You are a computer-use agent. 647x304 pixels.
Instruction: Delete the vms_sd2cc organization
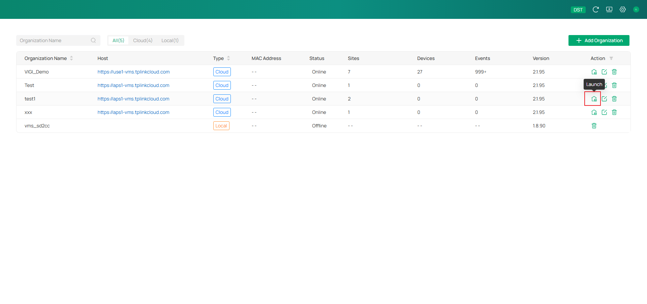(594, 126)
